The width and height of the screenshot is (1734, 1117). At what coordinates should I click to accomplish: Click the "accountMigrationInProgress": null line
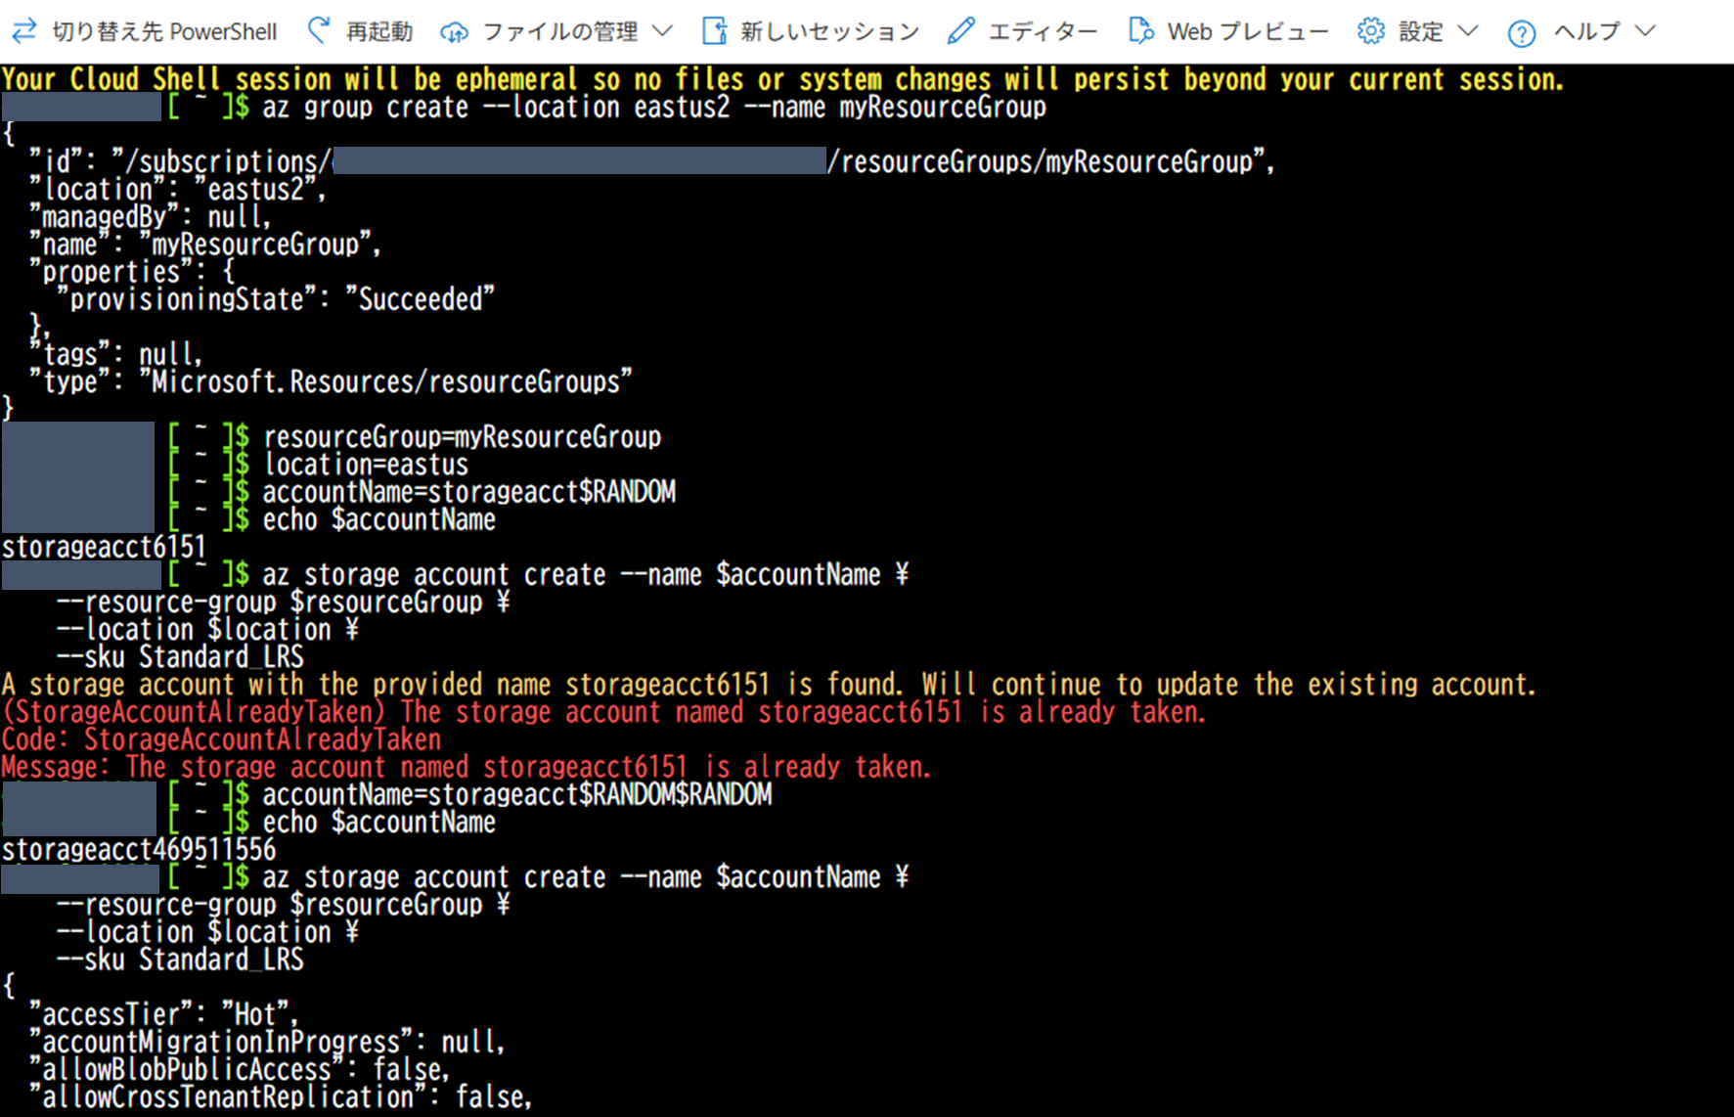coord(267,1042)
